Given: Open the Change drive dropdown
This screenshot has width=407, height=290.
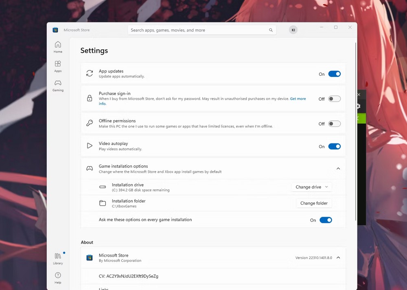Looking at the screenshot, I should pos(311,187).
